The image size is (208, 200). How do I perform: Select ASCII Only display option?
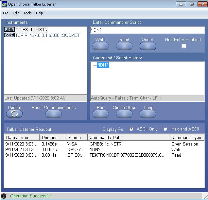pos(131,129)
